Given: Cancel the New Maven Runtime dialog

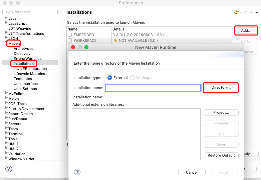Looking at the screenshot, I should pos(192,172).
